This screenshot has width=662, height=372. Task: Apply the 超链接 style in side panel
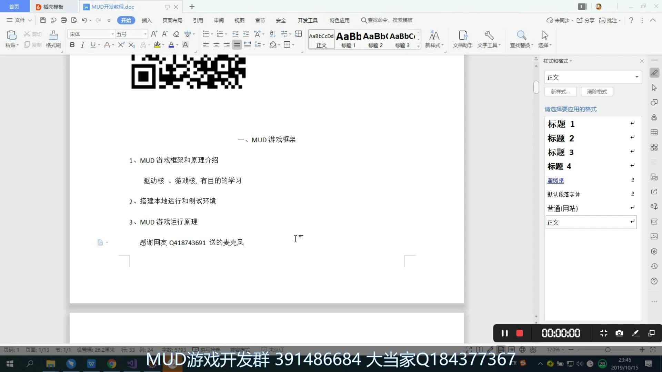pos(591,180)
